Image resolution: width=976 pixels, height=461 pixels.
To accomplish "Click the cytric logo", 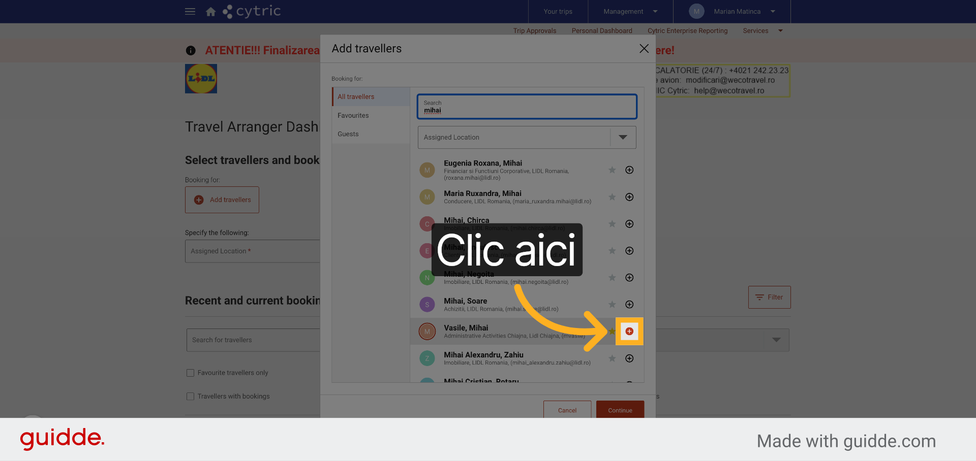I will 252,11.
